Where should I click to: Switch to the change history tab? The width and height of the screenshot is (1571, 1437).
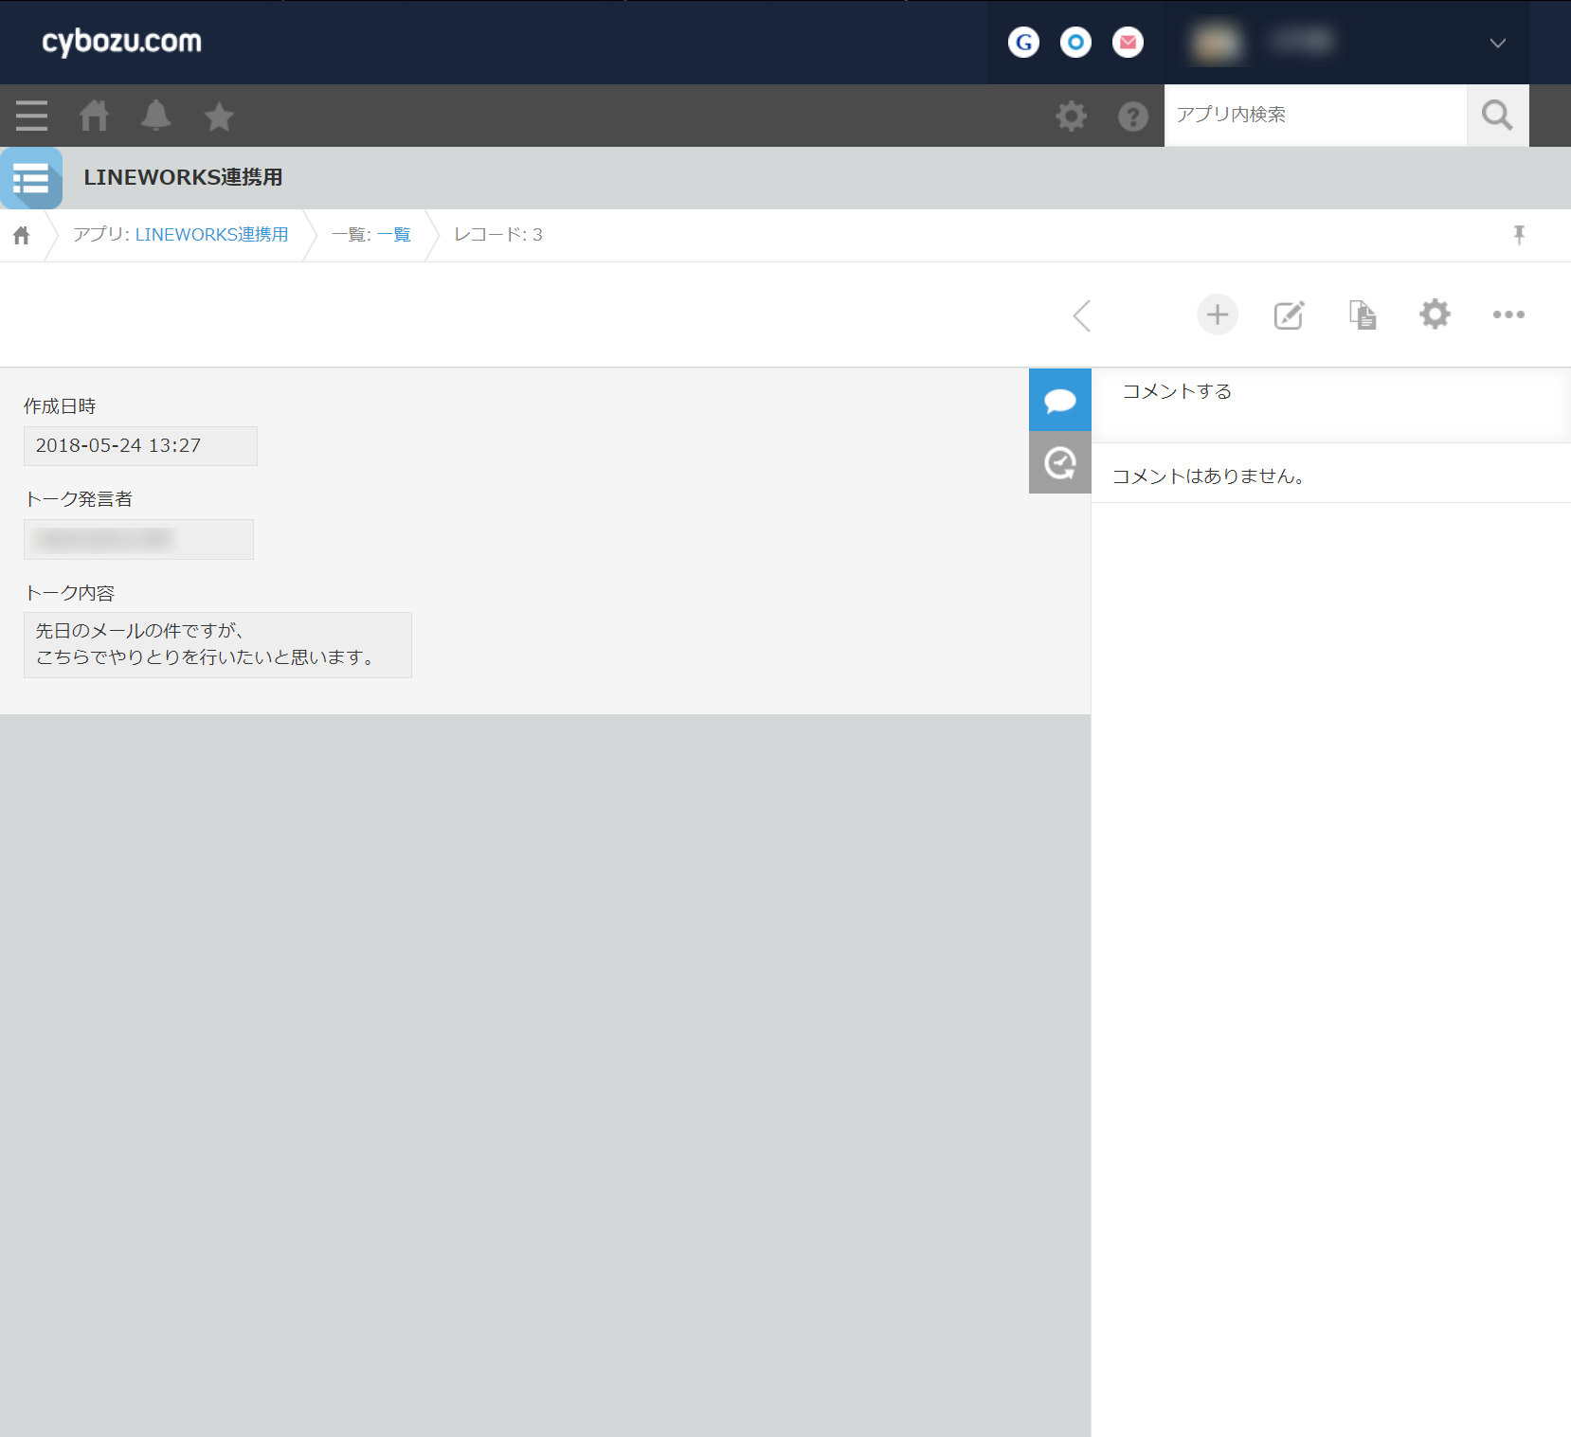(x=1059, y=462)
